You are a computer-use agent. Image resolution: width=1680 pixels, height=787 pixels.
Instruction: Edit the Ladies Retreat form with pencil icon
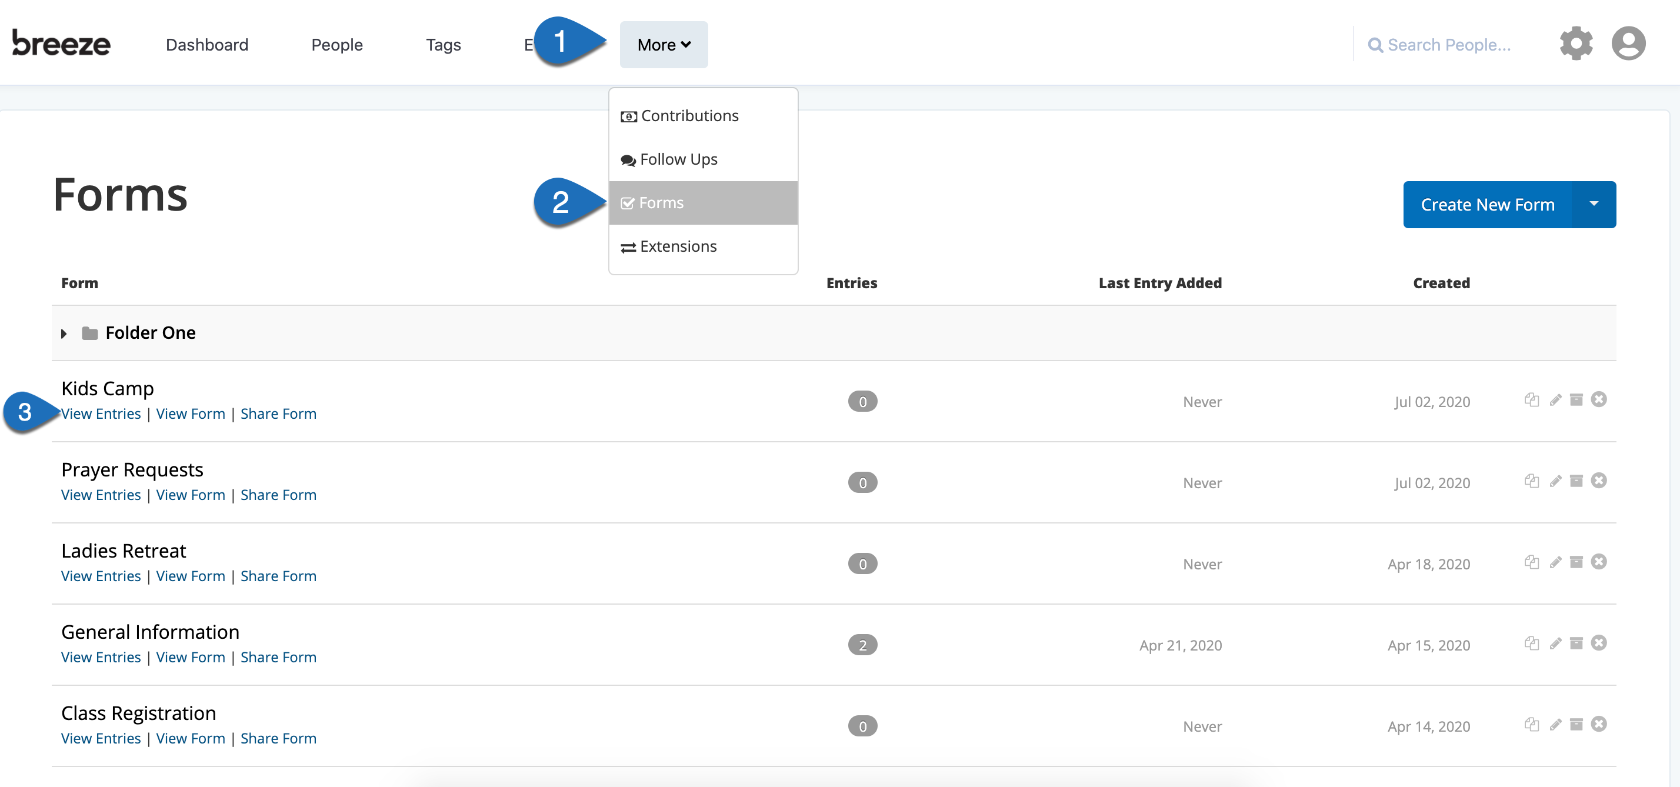(1555, 562)
